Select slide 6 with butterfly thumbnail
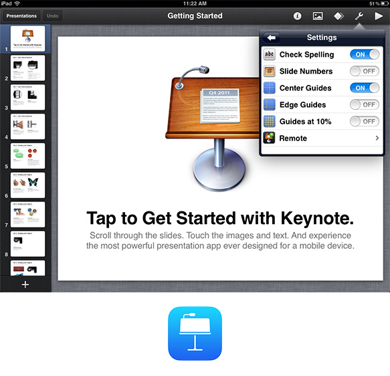390x376 pixels. click(x=27, y=185)
